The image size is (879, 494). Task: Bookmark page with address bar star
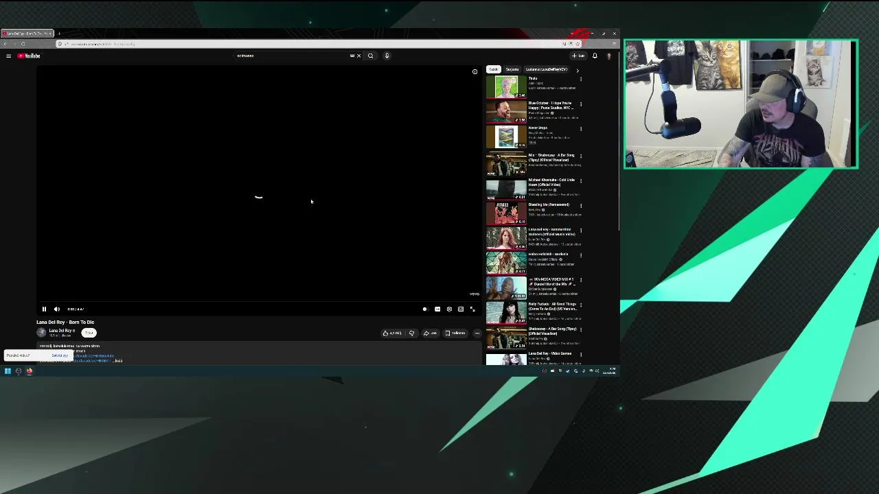(578, 44)
